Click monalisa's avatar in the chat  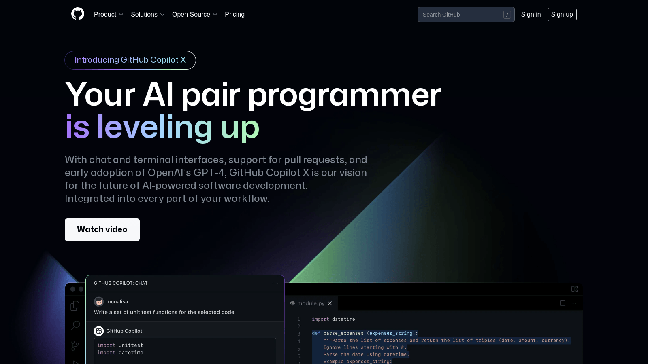click(99, 302)
